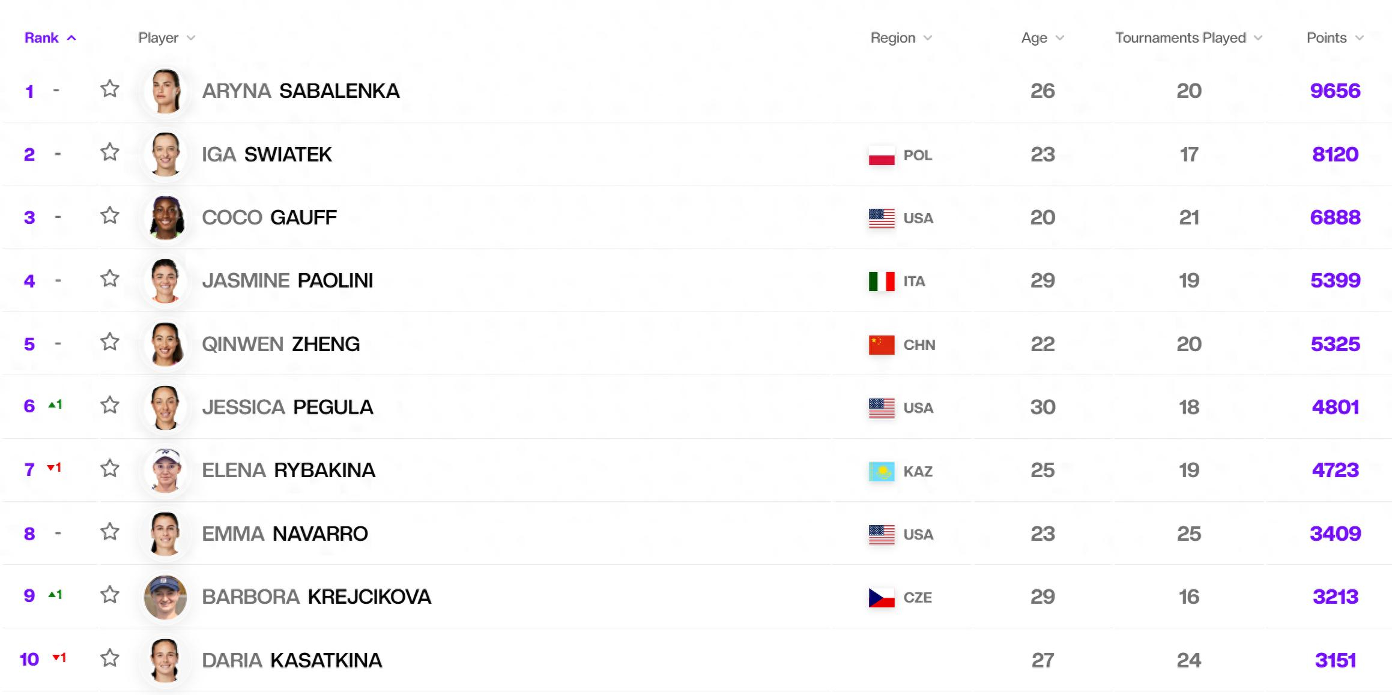Favorite Aryna Sabalenka with the star icon

pos(109,89)
